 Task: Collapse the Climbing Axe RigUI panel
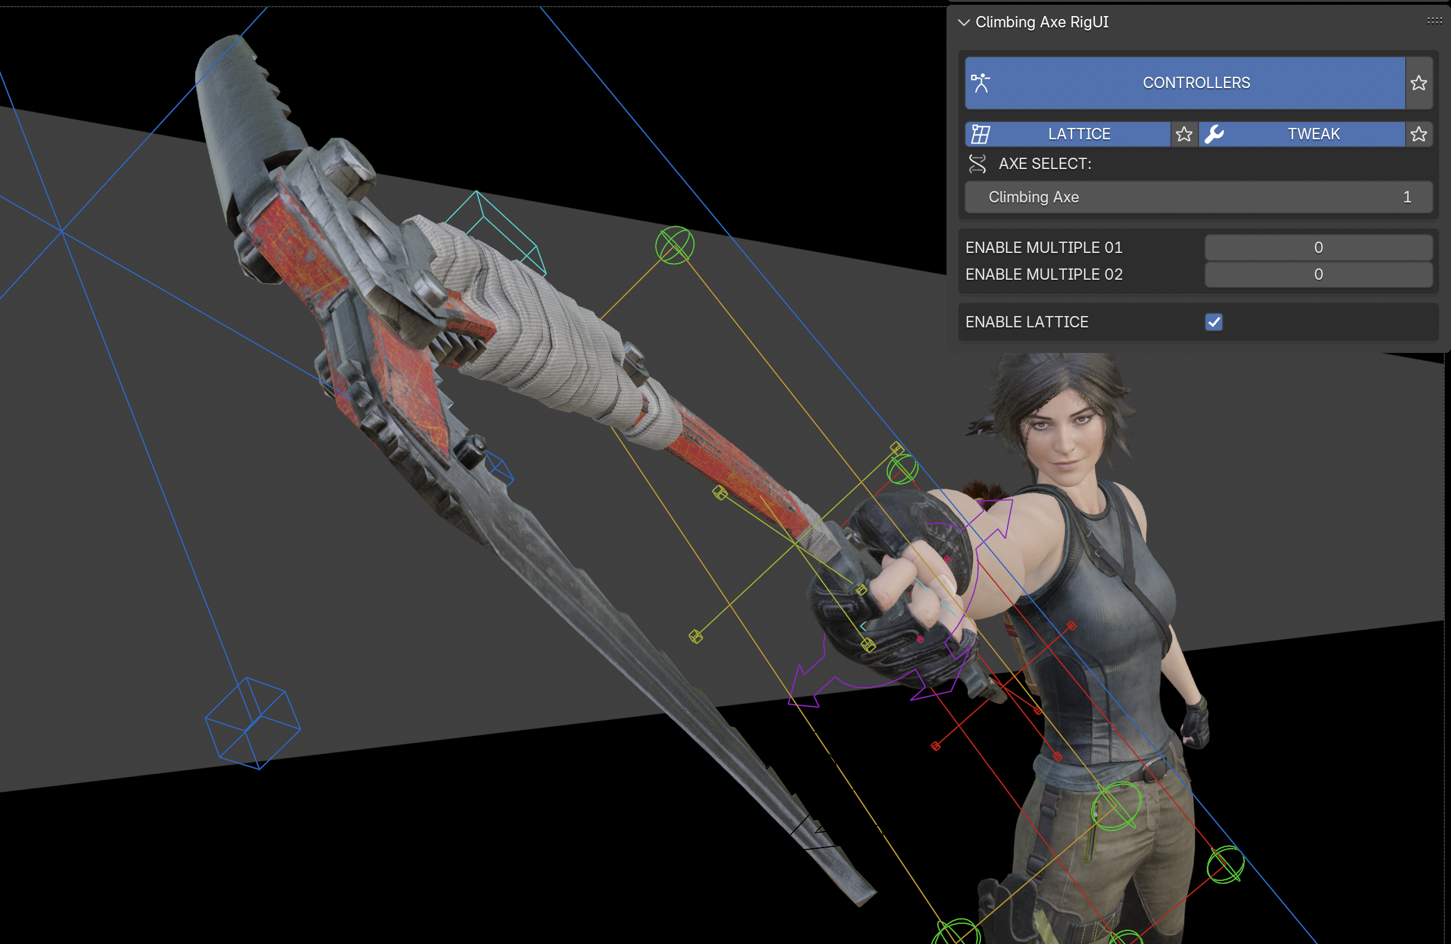tap(964, 23)
